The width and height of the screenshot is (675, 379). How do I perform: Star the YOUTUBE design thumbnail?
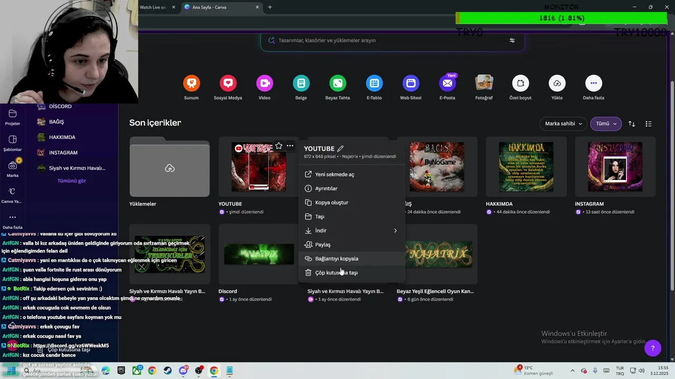pyautogui.click(x=278, y=146)
